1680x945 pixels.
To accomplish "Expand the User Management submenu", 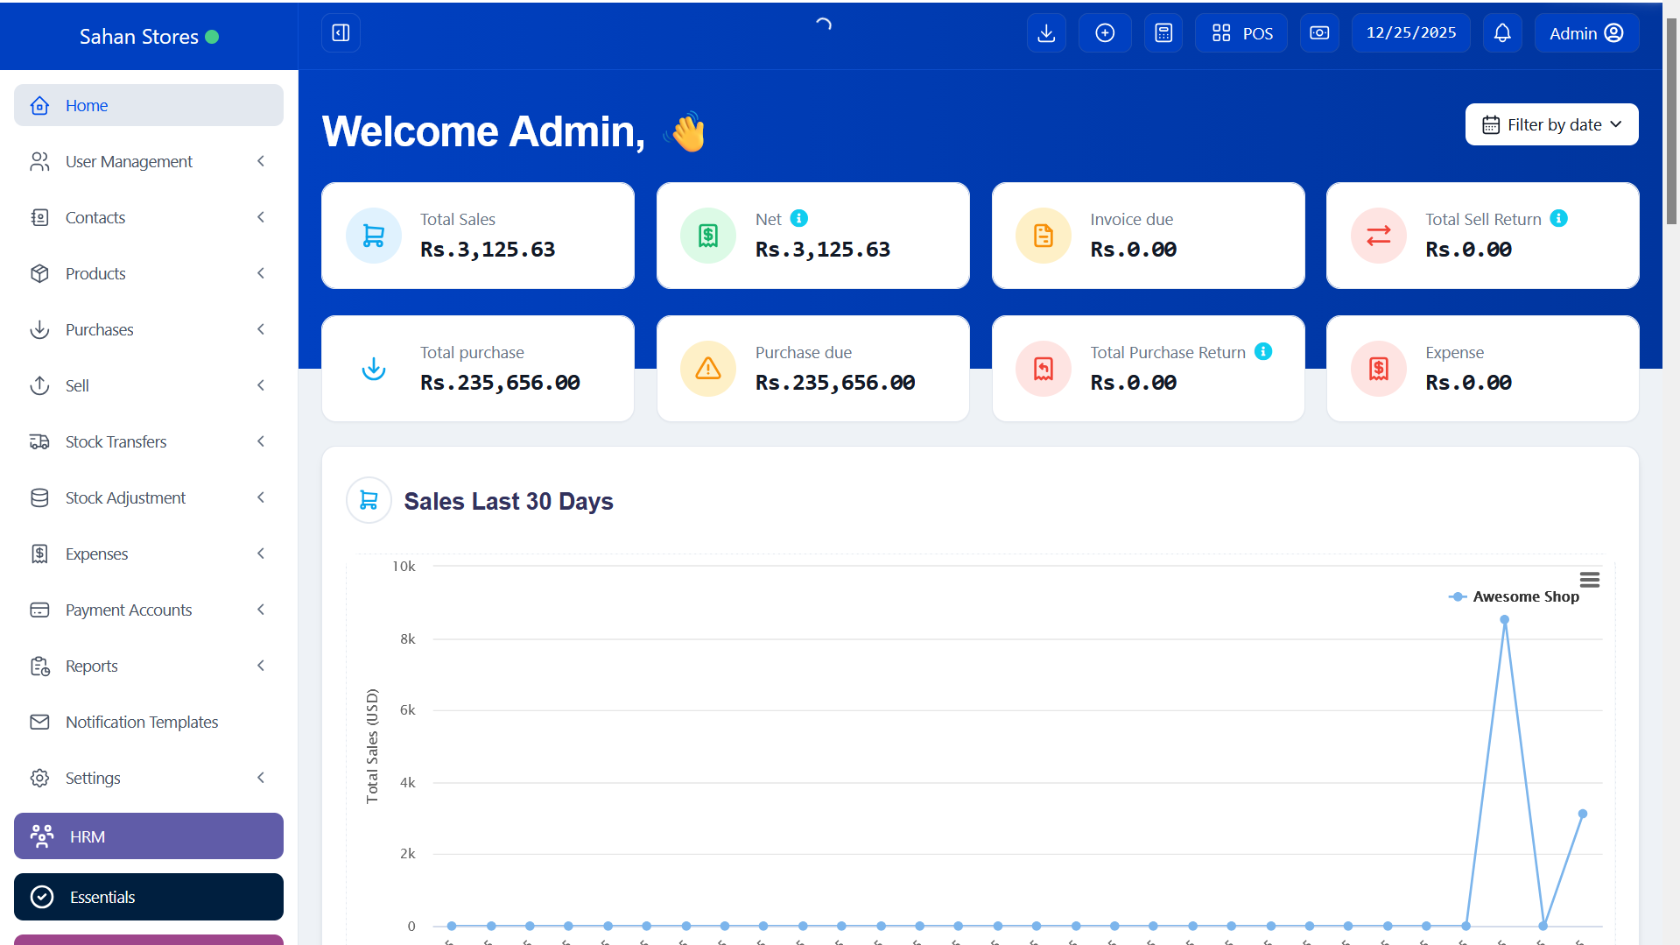I will (149, 161).
